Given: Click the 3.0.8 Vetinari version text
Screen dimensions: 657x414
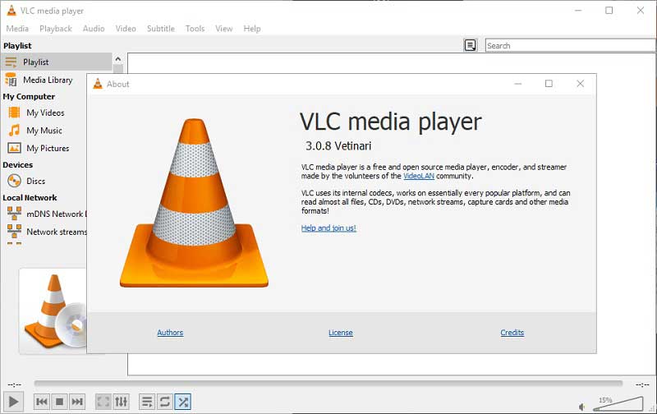Looking at the screenshot, I should click(338, 146).
